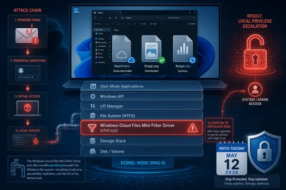Screen dimensions: 286x190
Task: Go back with the File Explorer back arrow
Action: pyautogui.click(x=95, y=18)
